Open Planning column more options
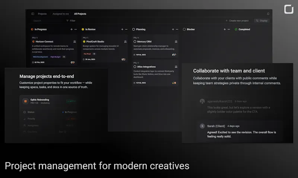298x178 pixels. point(177,29)
